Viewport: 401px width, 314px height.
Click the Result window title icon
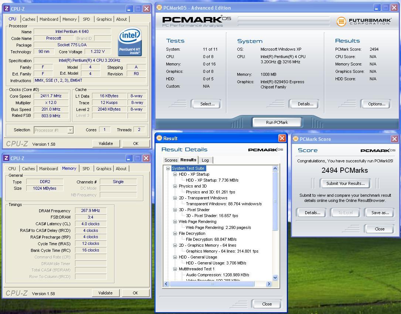(x=159, y=138)
